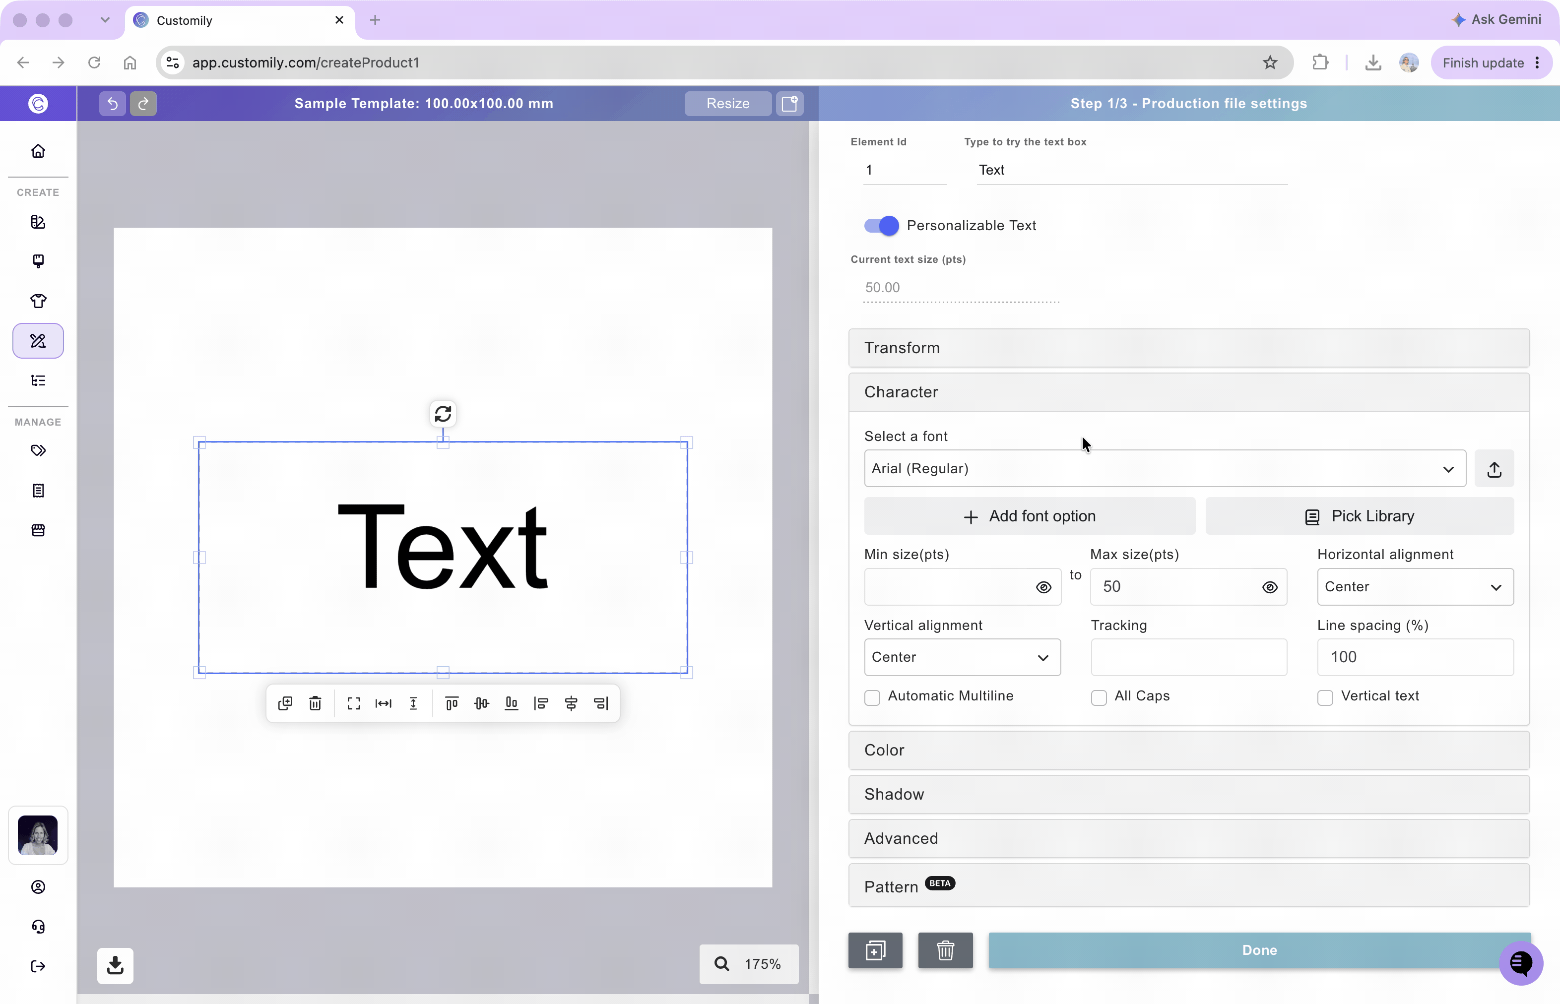The width and height of the screenshot is (1560, 1004).
Task: Click the redo arrow in header
Action: coord(143,103)
